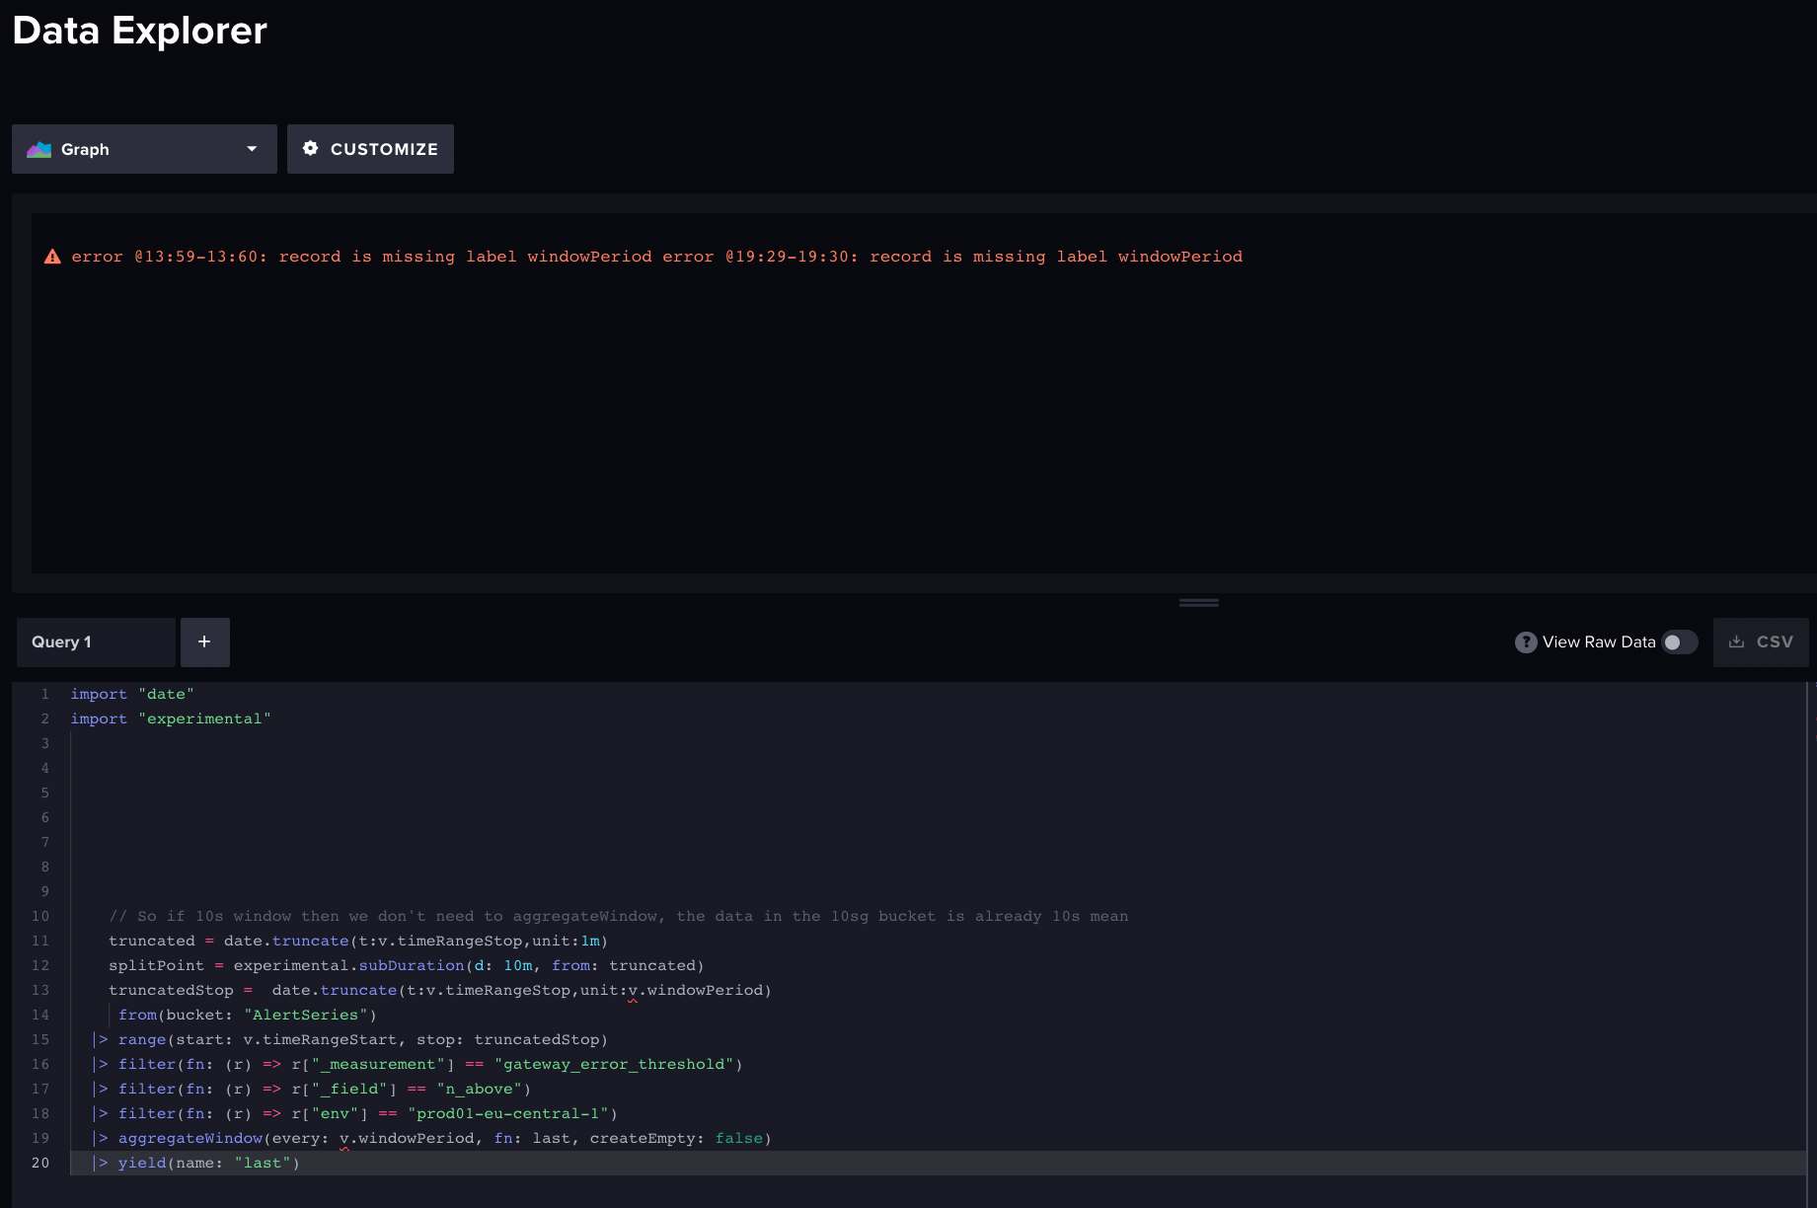
Task: Click the chart icon in the Graph selector
Action: coord(38,148)
